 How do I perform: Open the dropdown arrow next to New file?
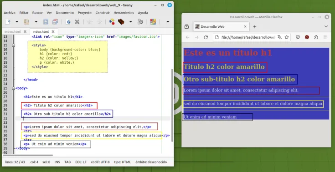[x=17, y=21]
